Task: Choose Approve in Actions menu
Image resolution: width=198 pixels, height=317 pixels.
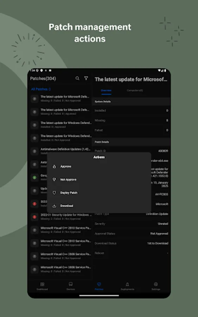Action: 99,167
